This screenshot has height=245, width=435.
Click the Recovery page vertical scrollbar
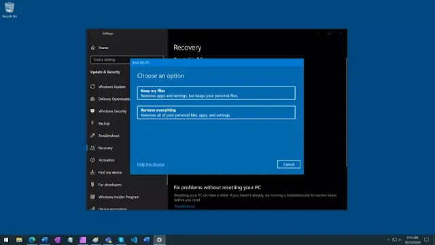point(346,111)
